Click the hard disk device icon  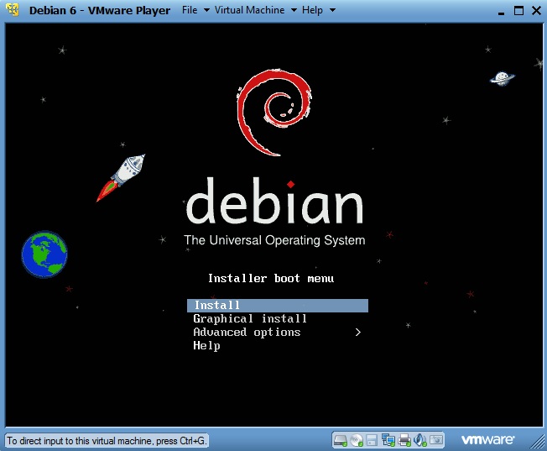click(340, 440)
